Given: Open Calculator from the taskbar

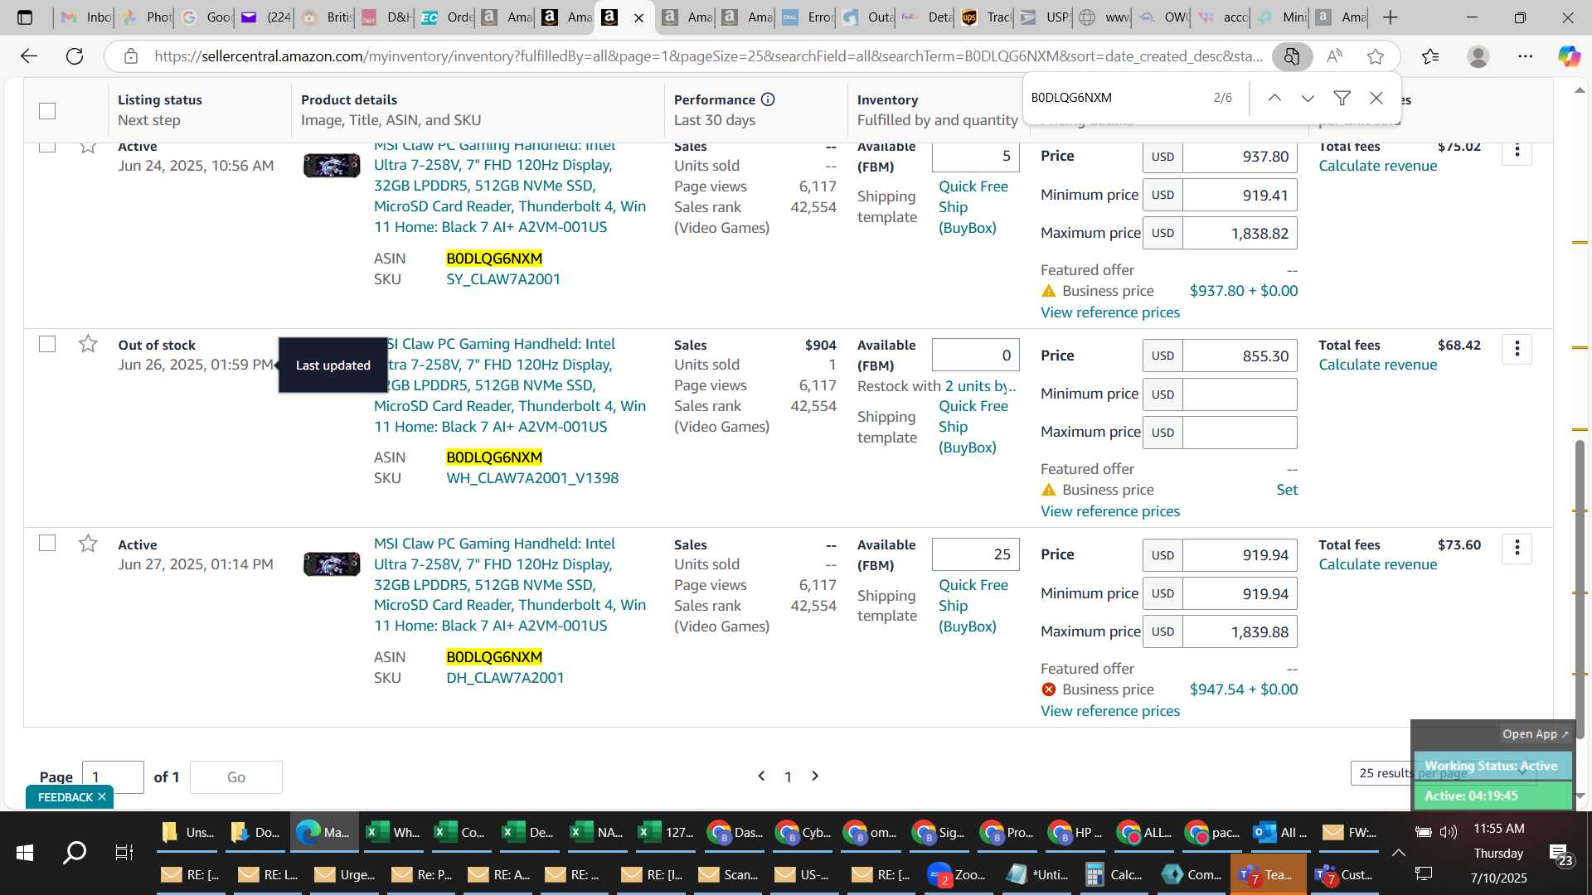Looking at the screenshot, I should (1113, 874).
